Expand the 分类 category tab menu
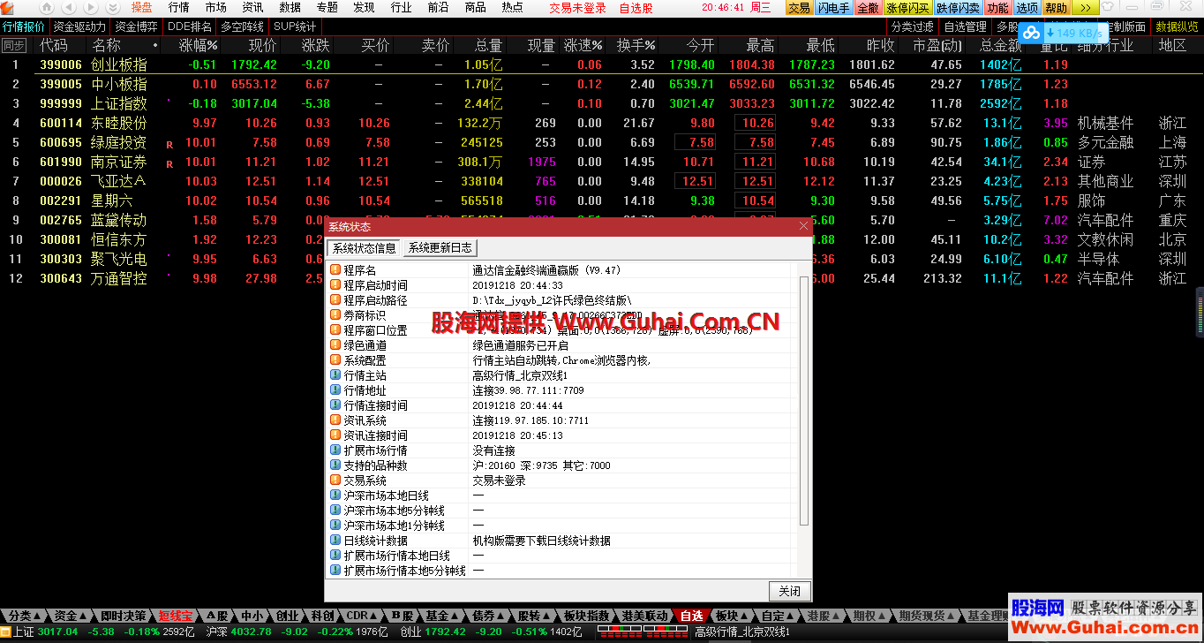The height and width of the screenshot is (643, 1204). click(25, 616)
